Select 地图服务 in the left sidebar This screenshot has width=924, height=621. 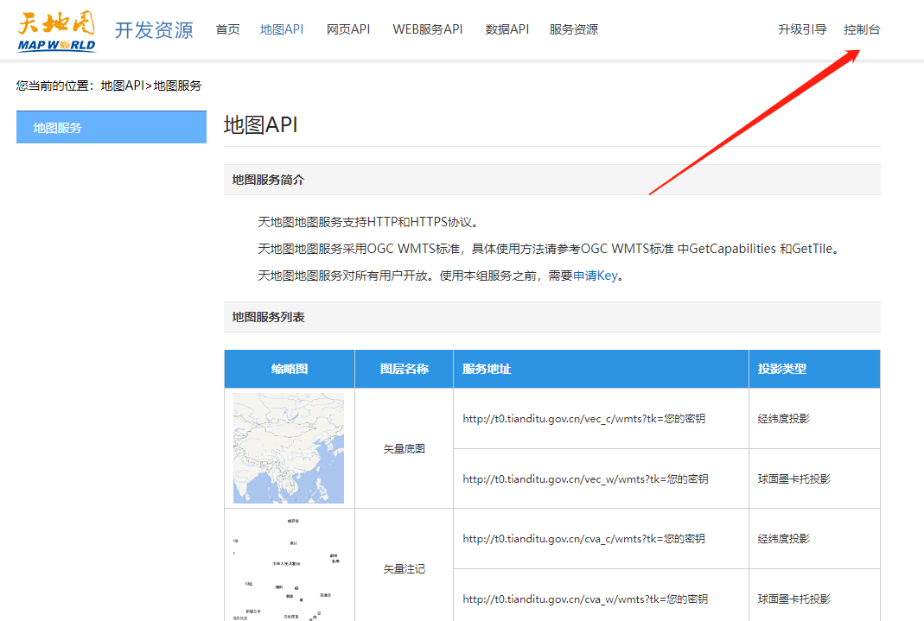pos(112,127)
